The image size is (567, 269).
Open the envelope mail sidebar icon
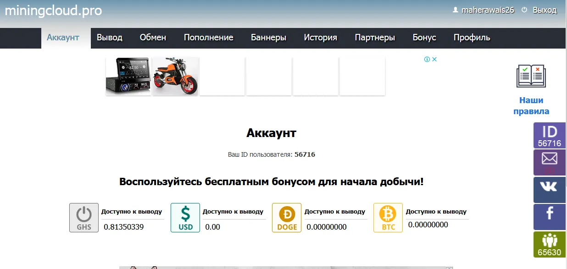coord(550,163)
